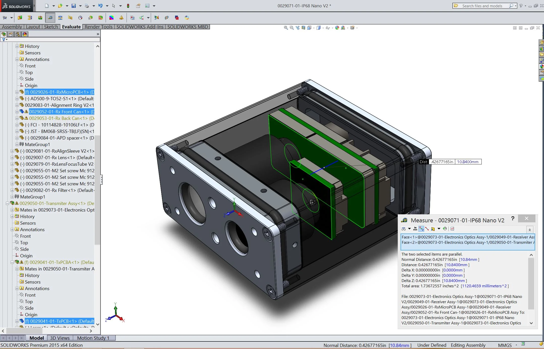
Task: Click Edit Appearance color ball icon
Action: [337, 28]
